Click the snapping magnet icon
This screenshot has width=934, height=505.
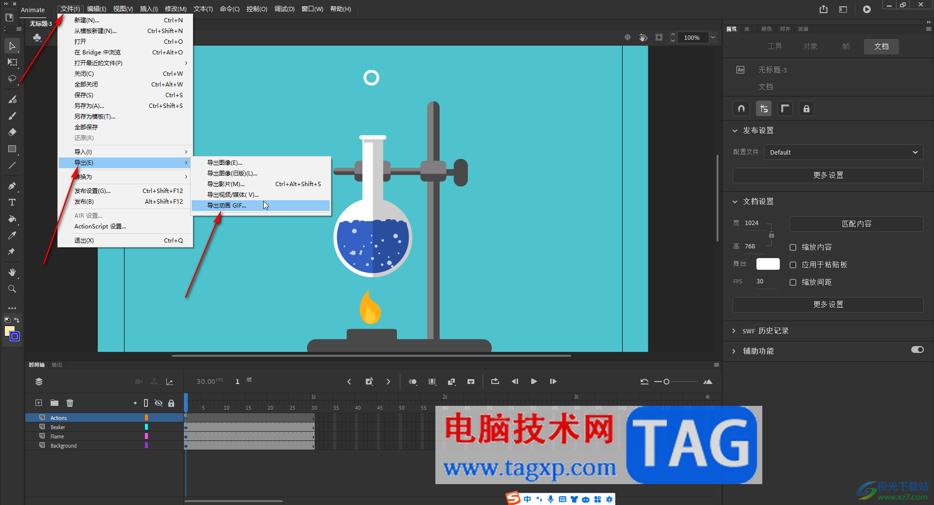(741, 109)
